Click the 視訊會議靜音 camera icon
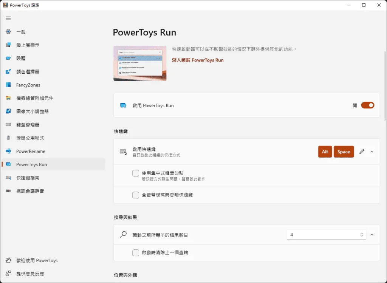Image resolution: width=387 pixels, height=283 pixels. 8,191
